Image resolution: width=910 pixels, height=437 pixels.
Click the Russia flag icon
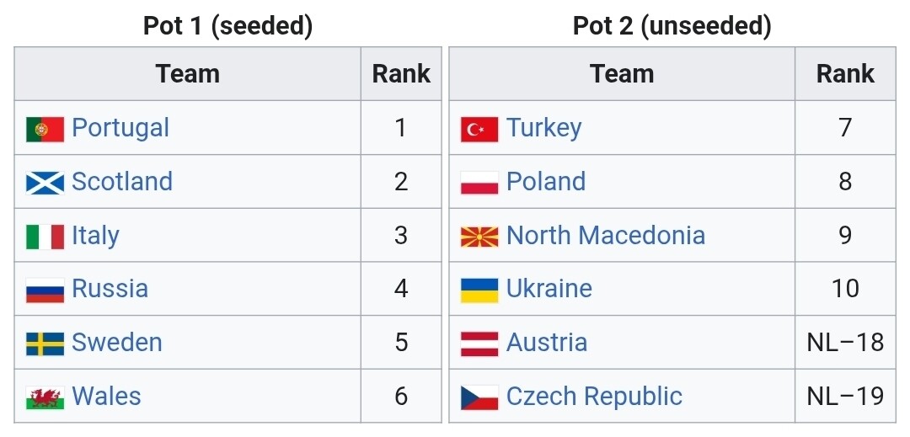point(45,290)
